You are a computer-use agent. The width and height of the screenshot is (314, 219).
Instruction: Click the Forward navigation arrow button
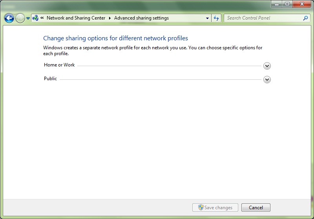(20, 18)
